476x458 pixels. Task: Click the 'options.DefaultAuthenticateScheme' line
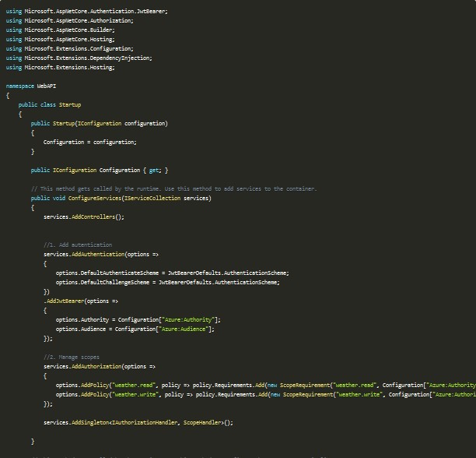pyautogui.click(x=173, y=273)
